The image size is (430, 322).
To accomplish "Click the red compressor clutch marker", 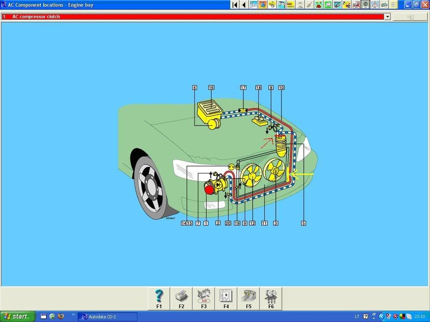I will pyautogui.click(x=209, y=189).
